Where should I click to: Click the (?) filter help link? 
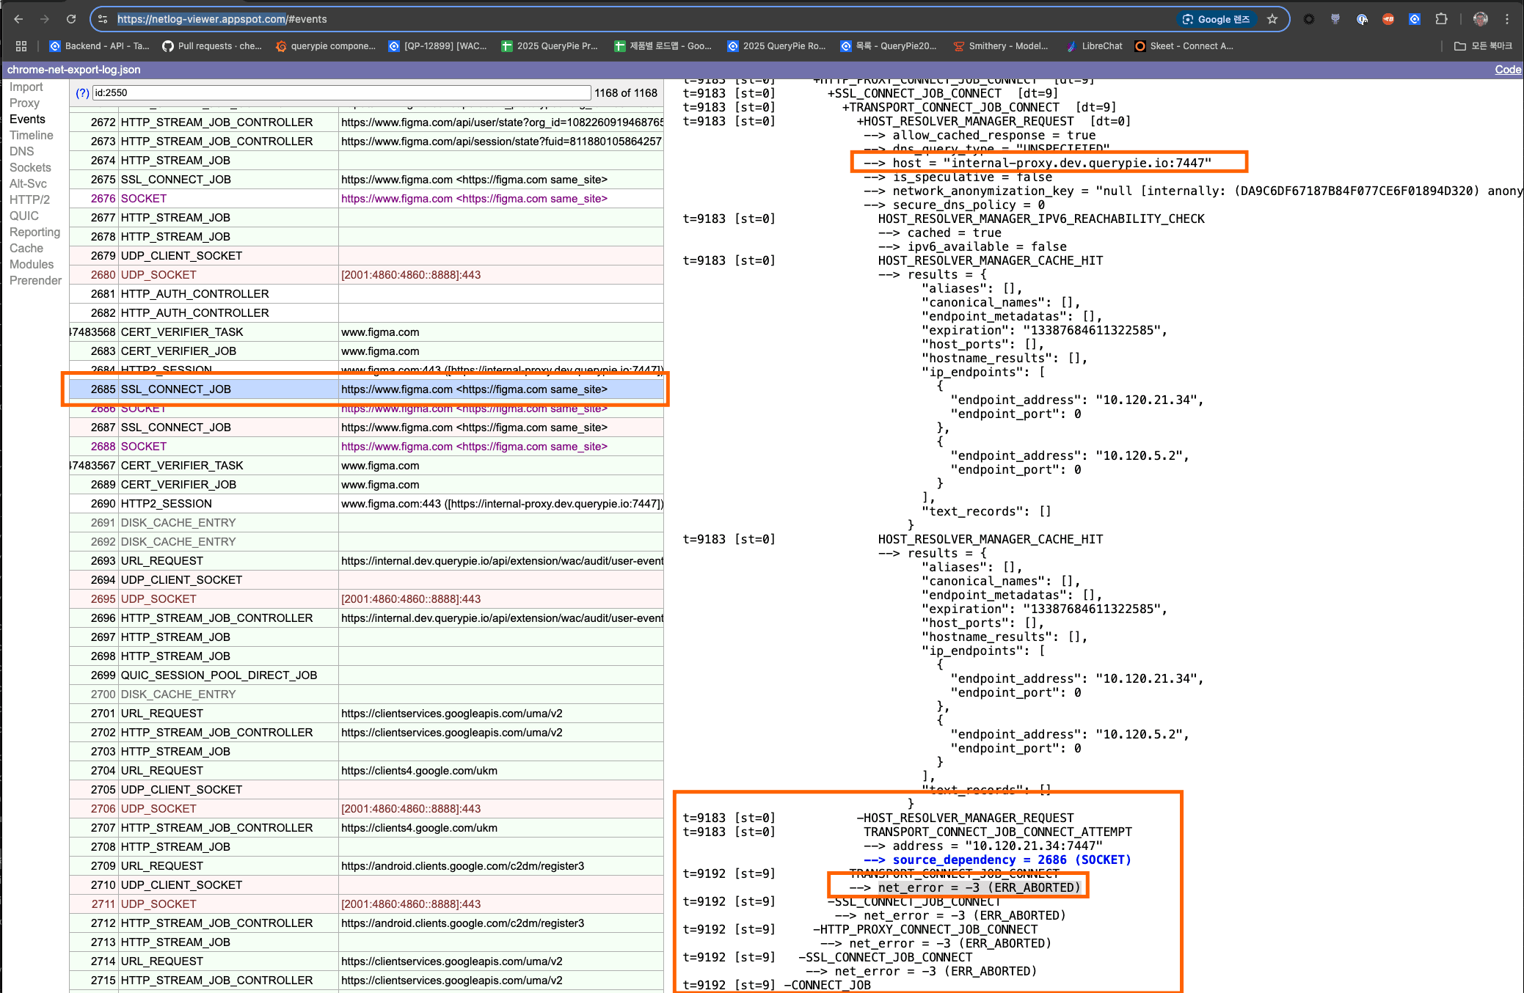(82, 92)
